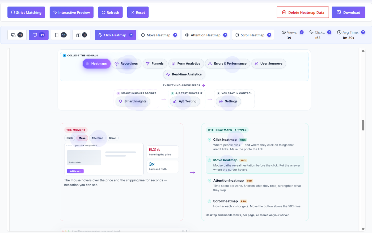Screen dimensions: 372x233
Task: Toggle Strict Matching mode
Action: point(26,12)
